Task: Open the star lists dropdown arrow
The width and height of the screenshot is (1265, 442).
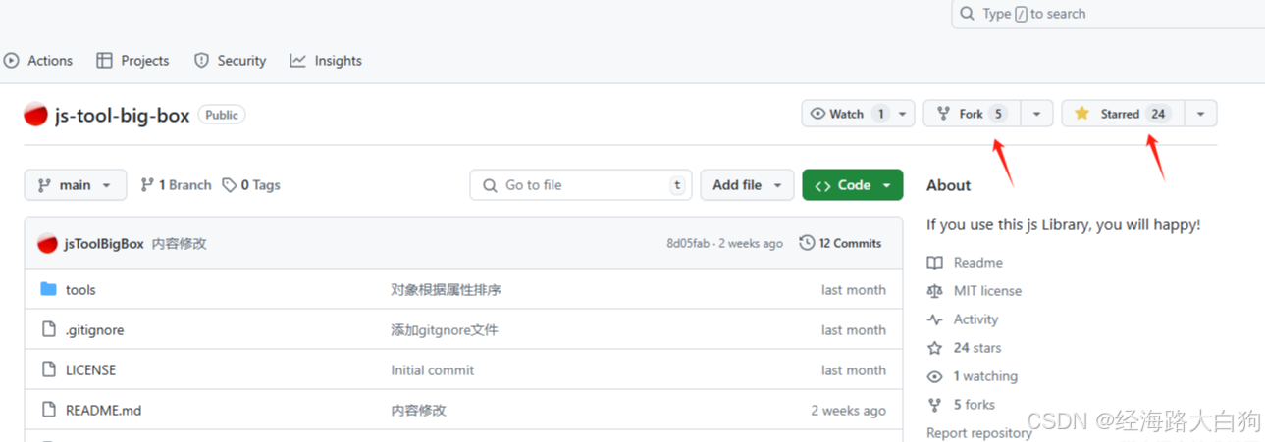Action: [1200, 114]
